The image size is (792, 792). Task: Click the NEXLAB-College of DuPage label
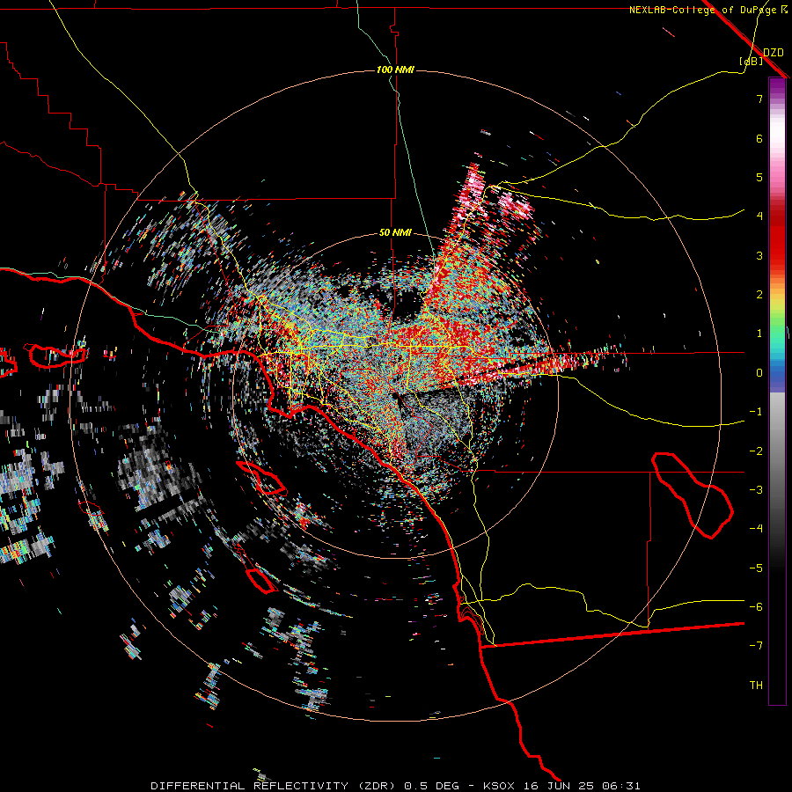pos(708,10)
